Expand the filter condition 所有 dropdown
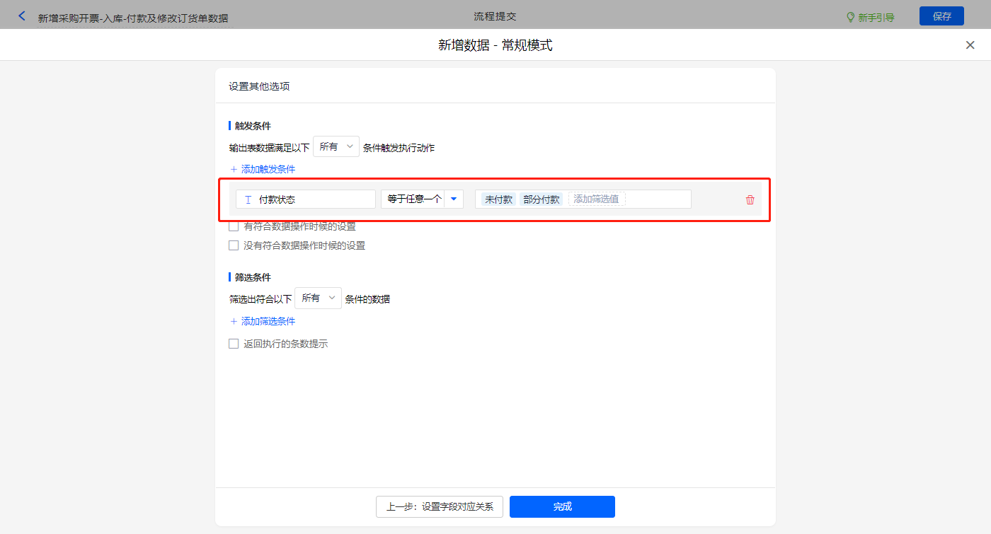Viewport: 991px width, 534px height. [318, 298]
